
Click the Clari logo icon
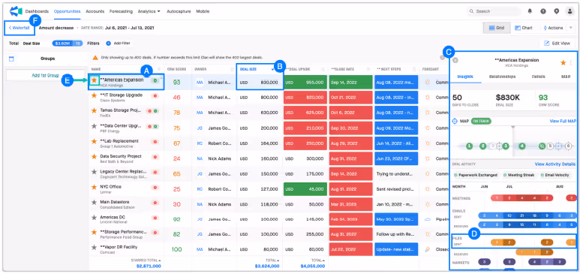16,11
